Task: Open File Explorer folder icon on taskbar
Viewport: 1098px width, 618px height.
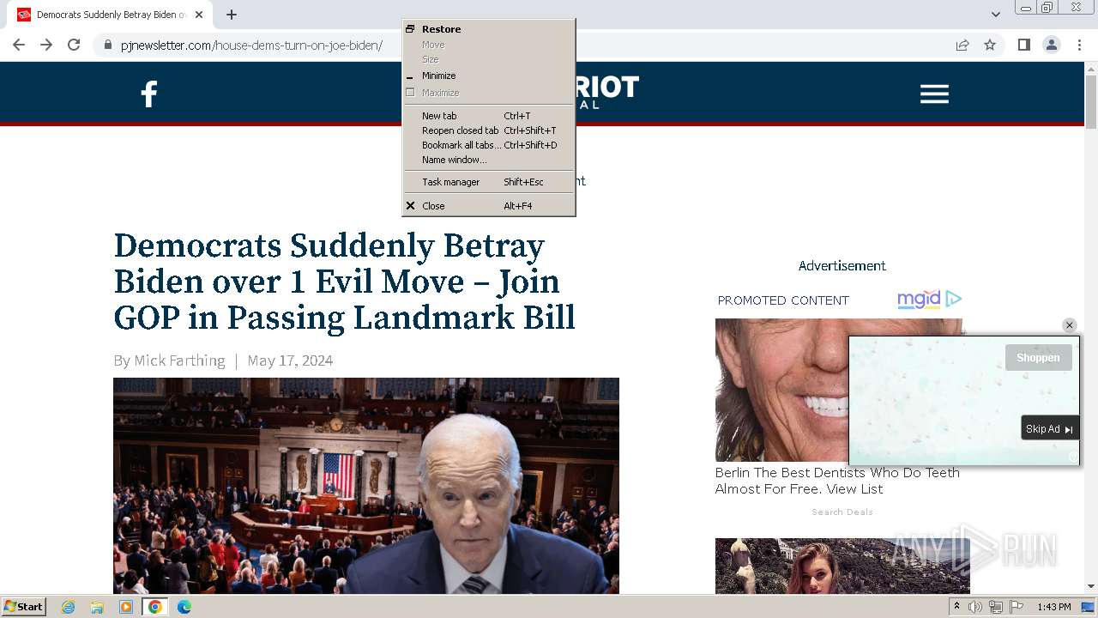Action: pos(97,607)
